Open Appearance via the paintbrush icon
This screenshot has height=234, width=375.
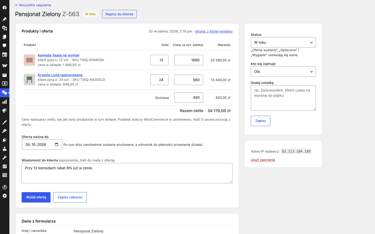(5, 122)
